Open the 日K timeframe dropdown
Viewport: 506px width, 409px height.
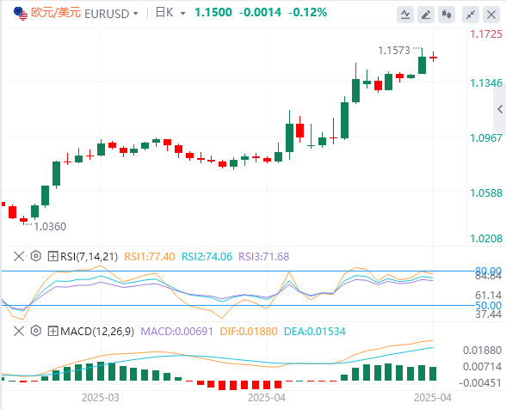point(183,14)
